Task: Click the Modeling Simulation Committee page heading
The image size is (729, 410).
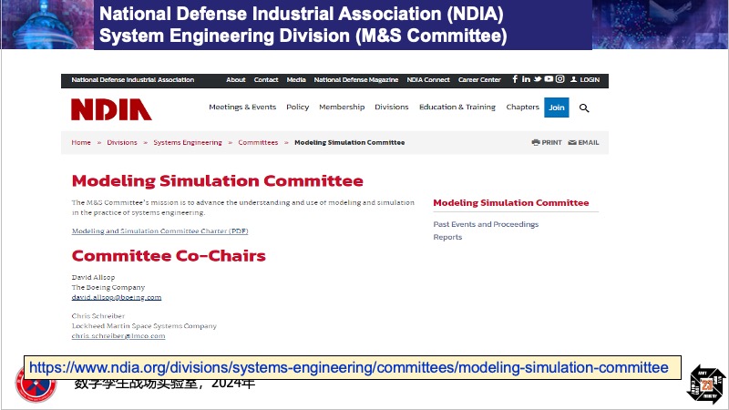Action: 218,180
